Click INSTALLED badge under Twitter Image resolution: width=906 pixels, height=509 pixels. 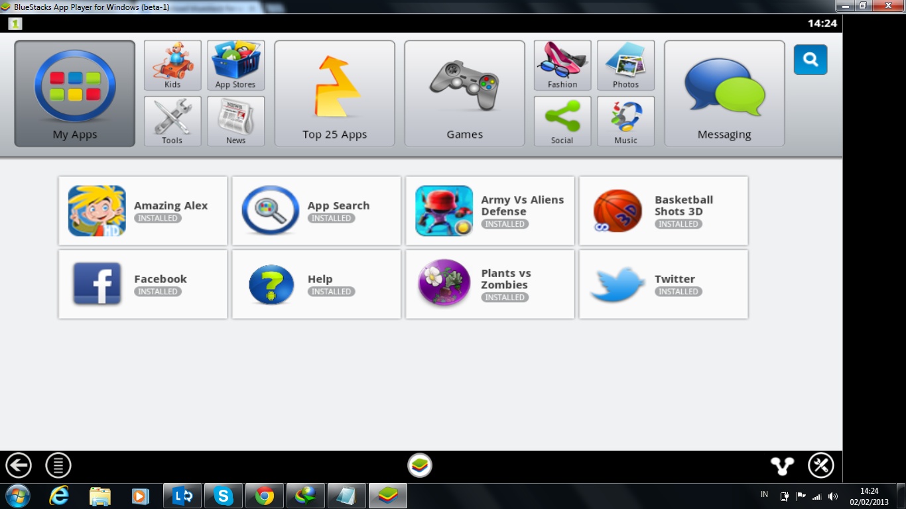coord(679,292)
